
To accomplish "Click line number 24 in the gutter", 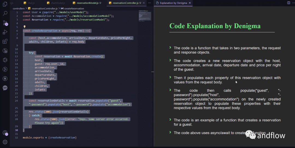I will coord(16,101).
